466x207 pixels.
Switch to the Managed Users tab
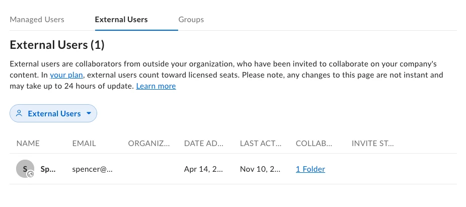pos(37,20)
